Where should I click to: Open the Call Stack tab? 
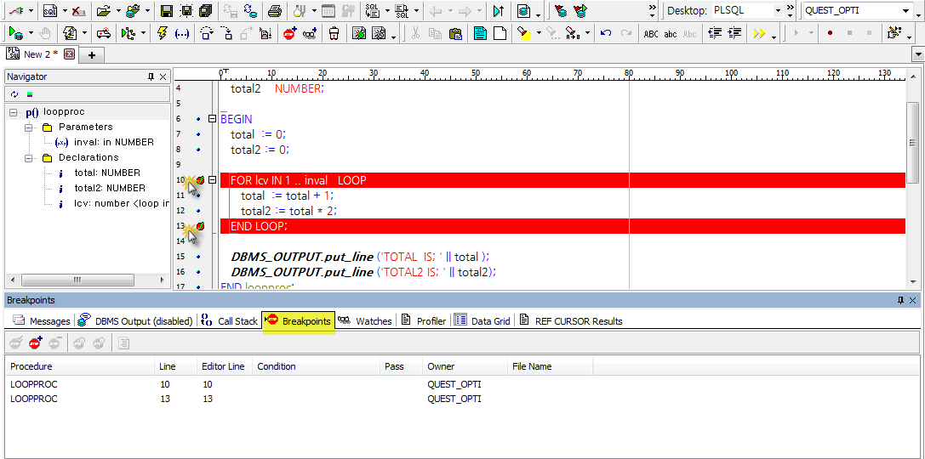pyautogui.click(x=229, y=321)
